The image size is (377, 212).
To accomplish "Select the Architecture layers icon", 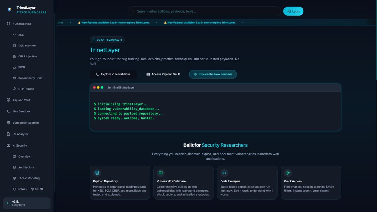I will [x=14, y=167].
